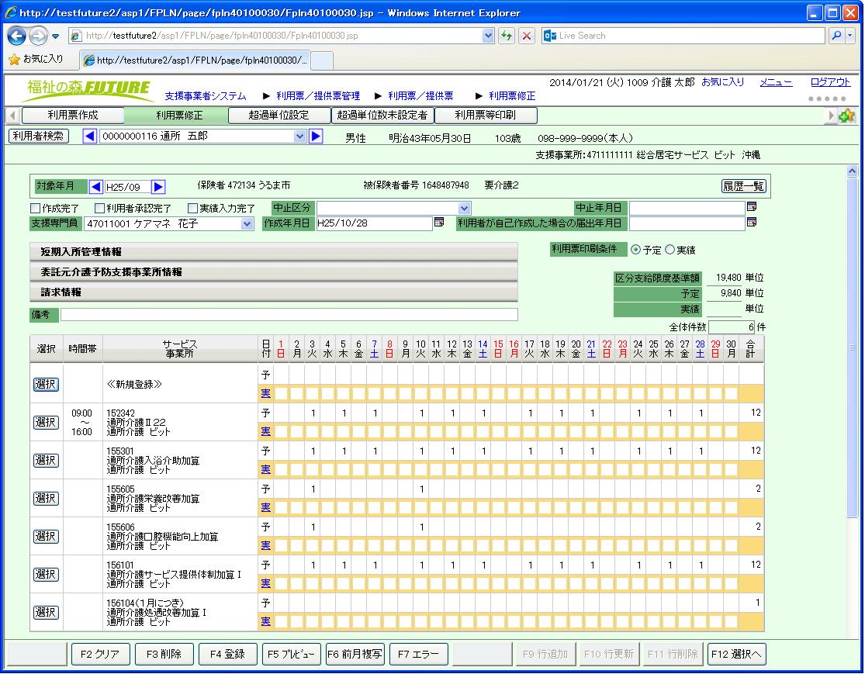
Task: Click the F2 クリア button
Action: [x=100, y=654]
